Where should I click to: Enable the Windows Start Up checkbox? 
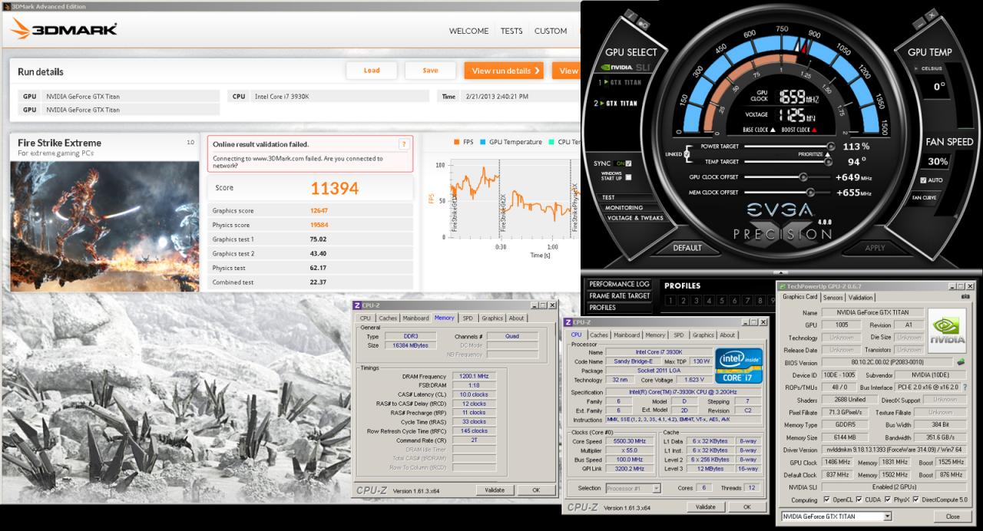628,177
